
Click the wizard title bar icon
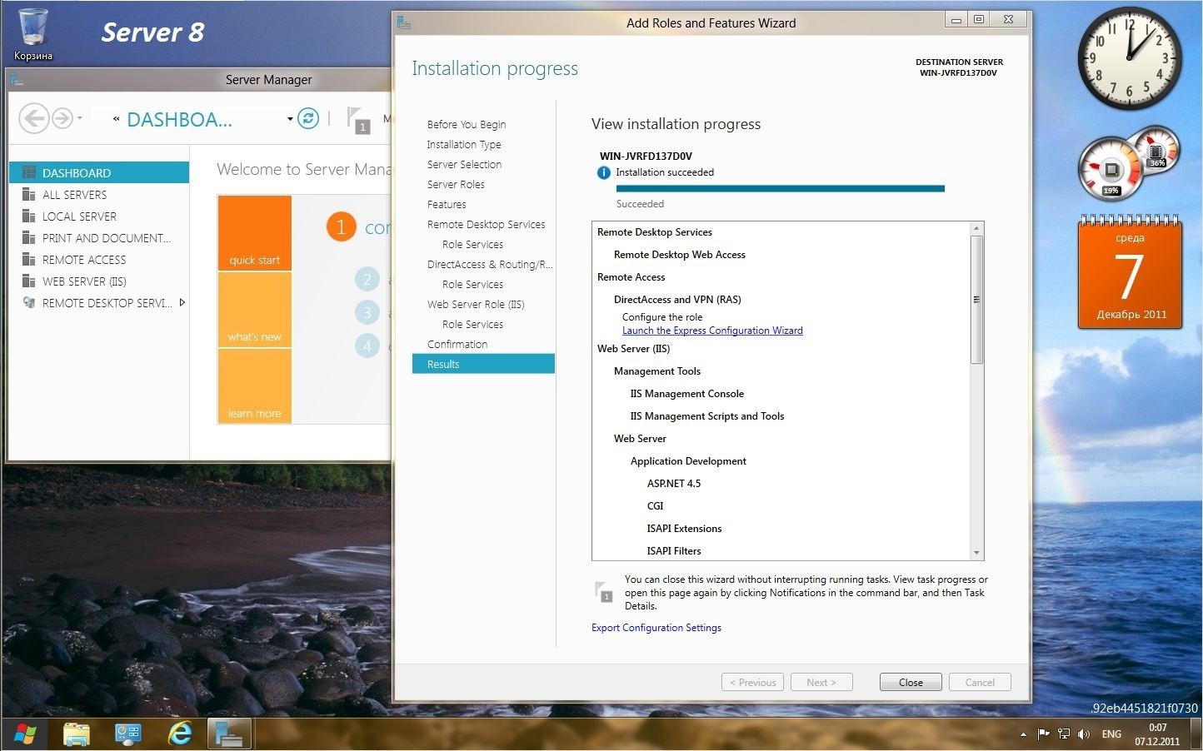(403, 22)
